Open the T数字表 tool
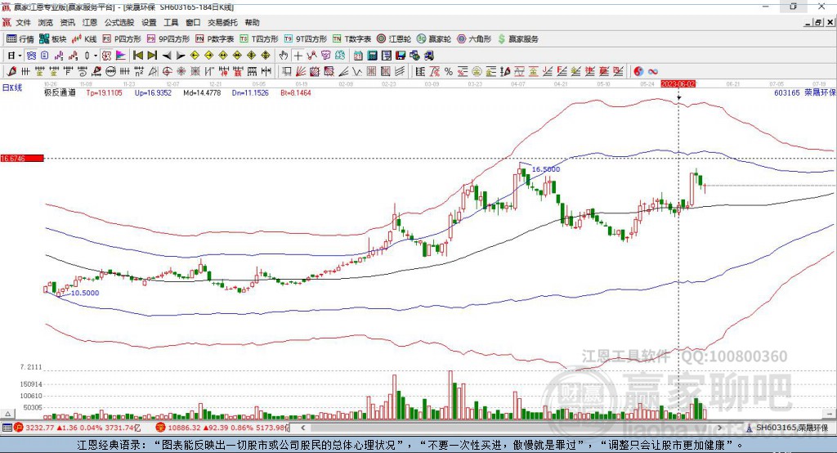Image resolution: width=837 pixels, height=453 pixels. 351,39
